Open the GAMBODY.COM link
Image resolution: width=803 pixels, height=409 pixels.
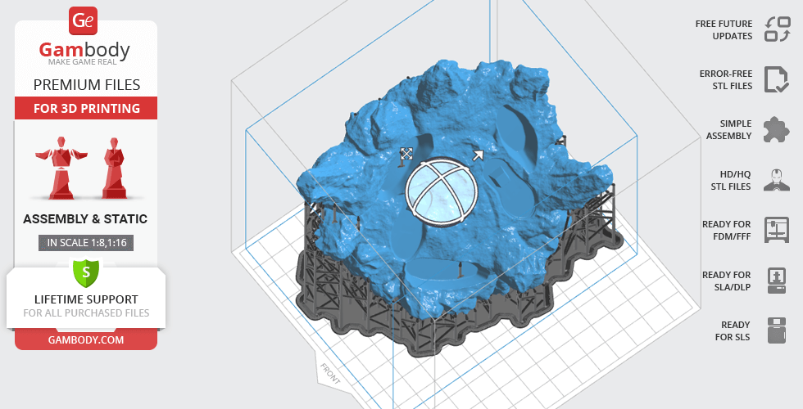[x=86, y=339]
